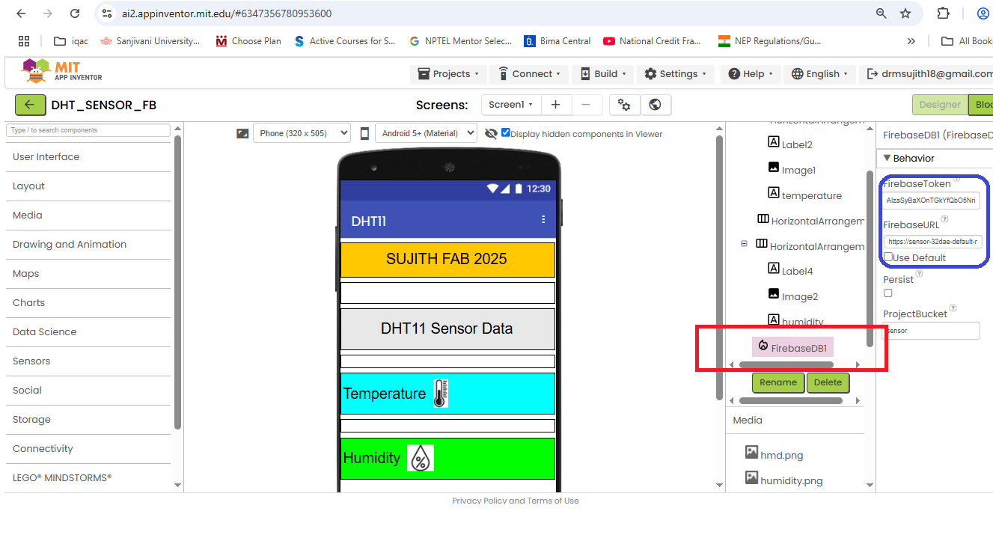Screen dimensions: 993x538
Task: Open the Privacy Policy and Terms of Use link
Action: (x=515, y=501)
